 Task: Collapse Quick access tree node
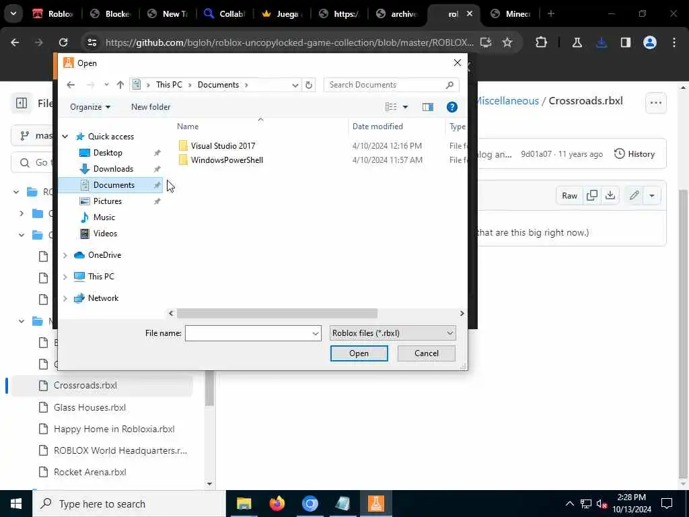pyautogui.click(x=65, y=137)
